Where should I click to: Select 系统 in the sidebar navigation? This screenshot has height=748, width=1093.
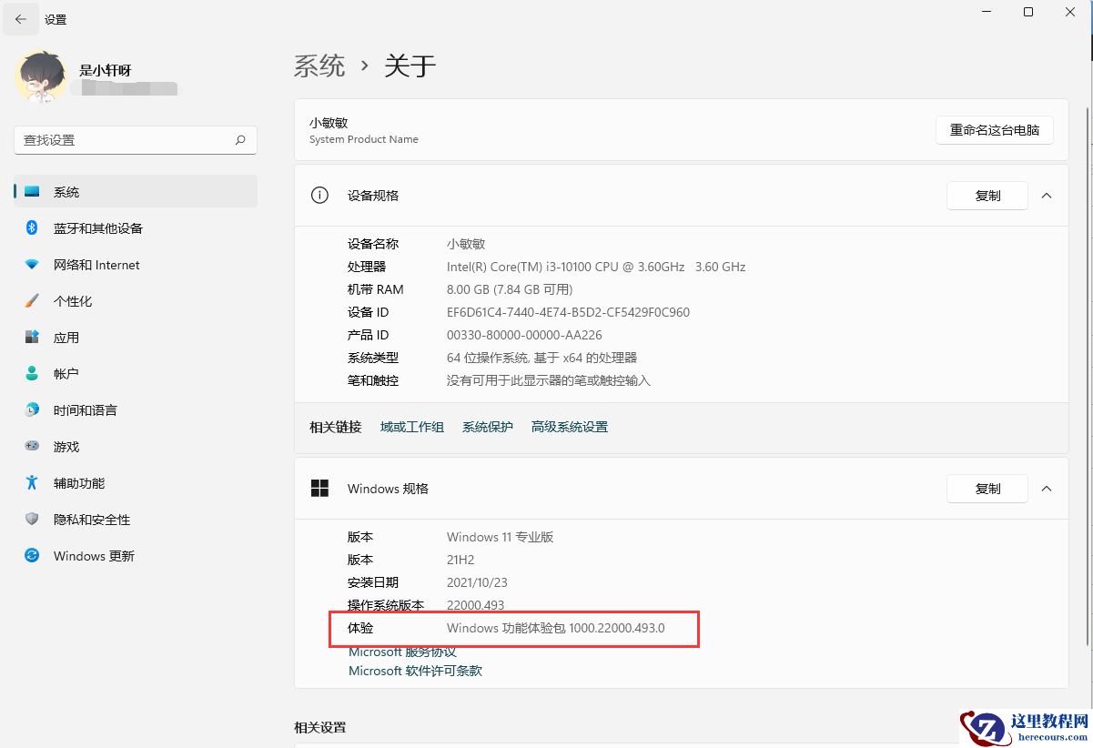[66, 192]
